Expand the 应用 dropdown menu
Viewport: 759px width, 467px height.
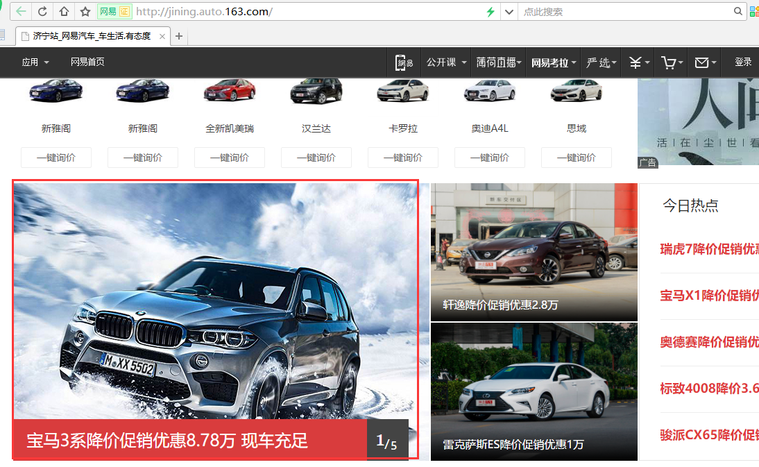pos(35,62)
